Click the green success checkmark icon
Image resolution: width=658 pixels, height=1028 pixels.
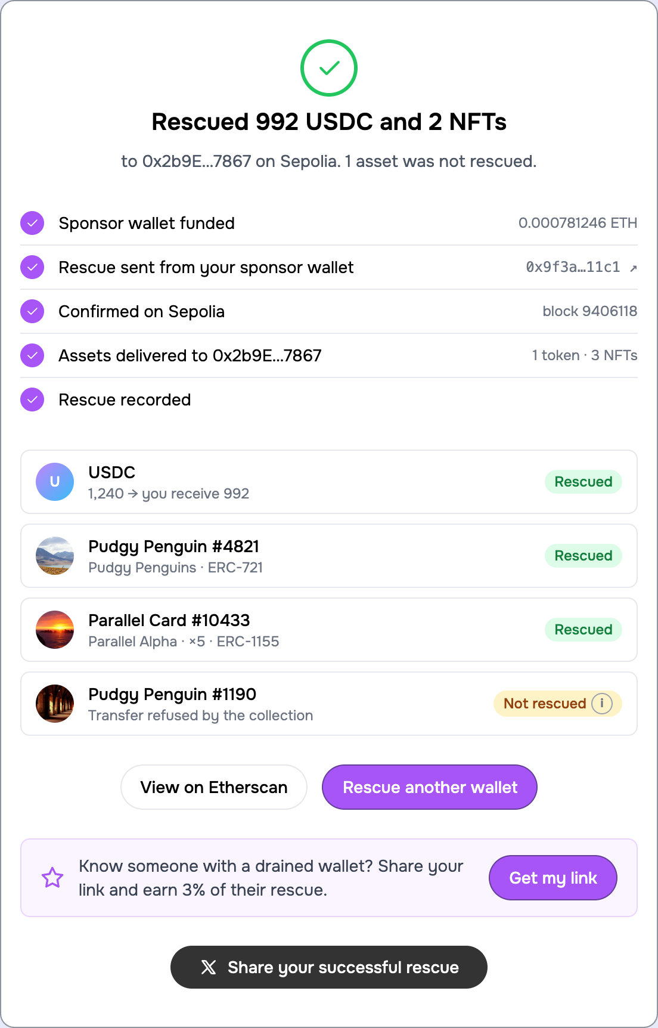[x=329, y=68]
